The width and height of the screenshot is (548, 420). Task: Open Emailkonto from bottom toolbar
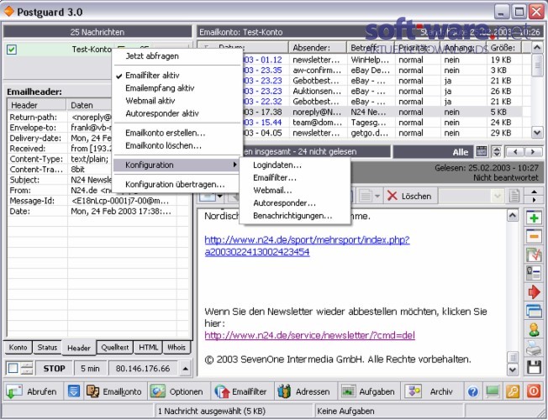pos(114,391)
